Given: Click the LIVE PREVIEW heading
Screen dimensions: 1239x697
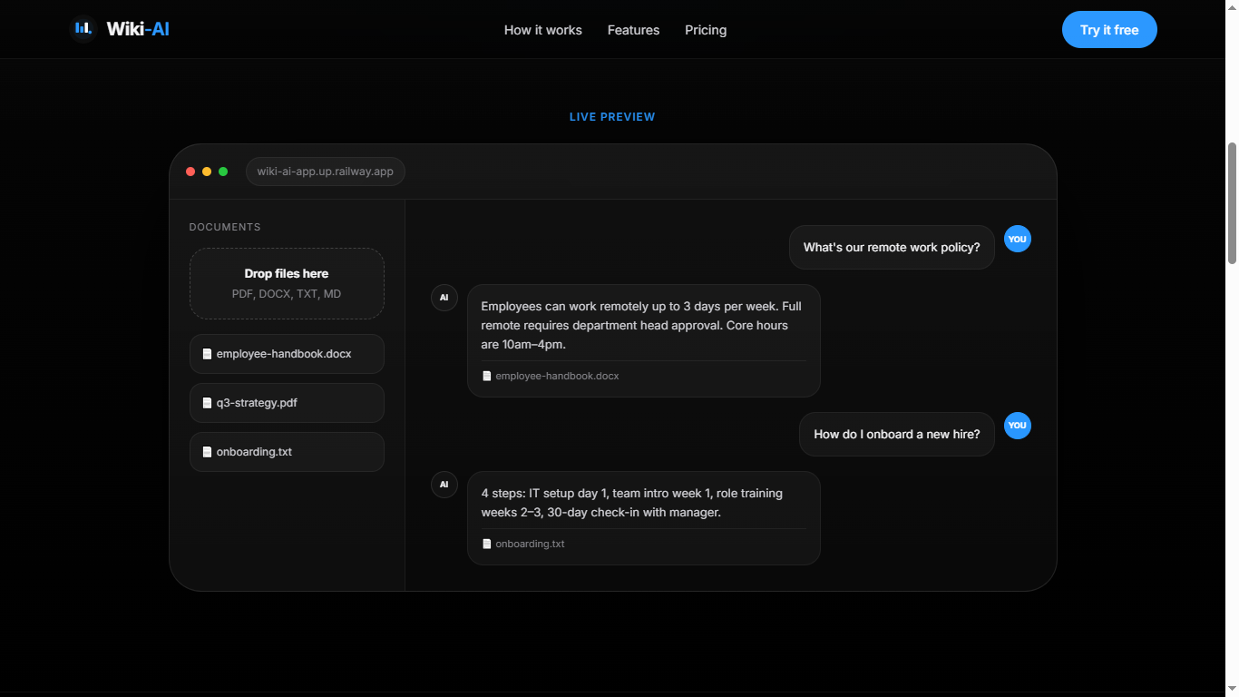Looking at the screenshot, I should 612,117.
